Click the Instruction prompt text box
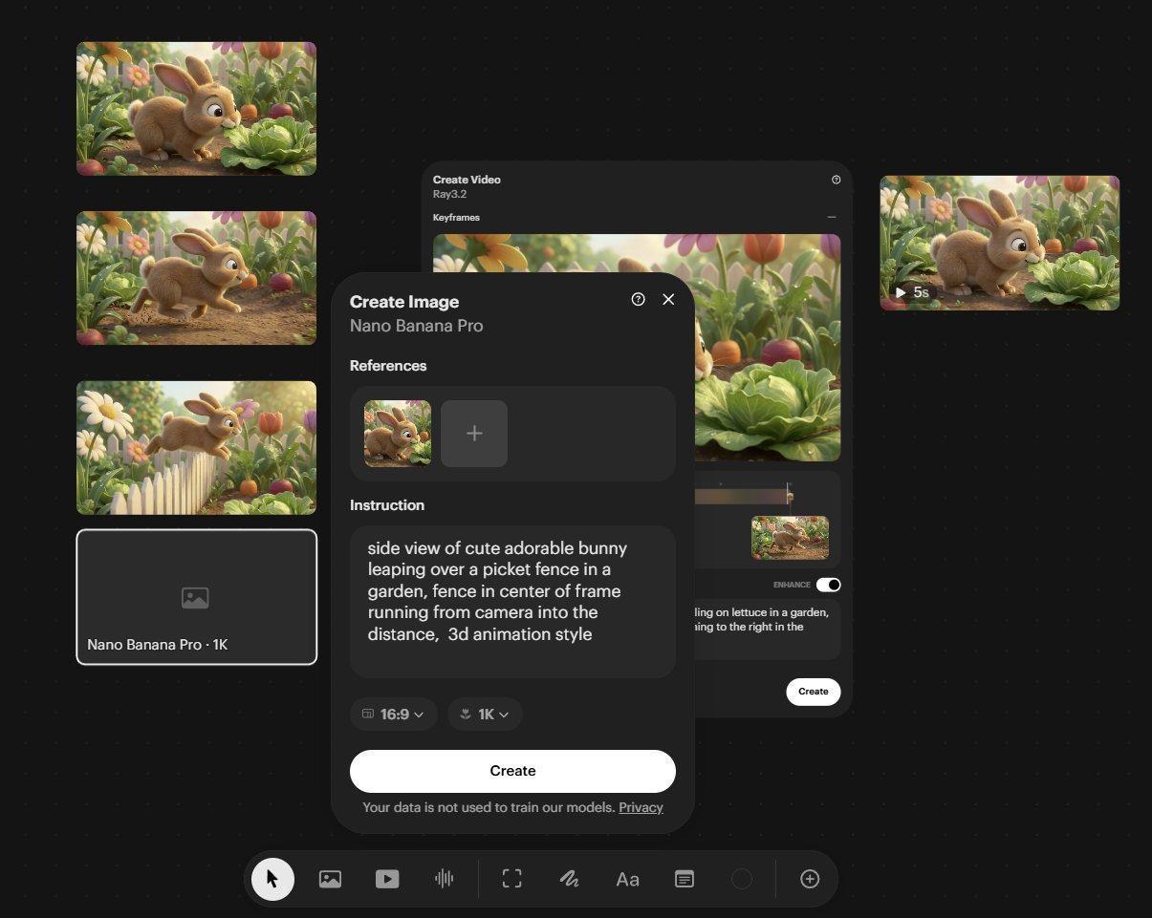The image size is (1152, 918). click(512, 602)
